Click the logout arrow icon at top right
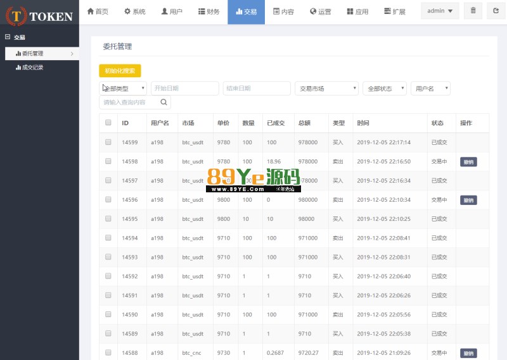This screenshot has width=507, height=360. tap(496, 11)
